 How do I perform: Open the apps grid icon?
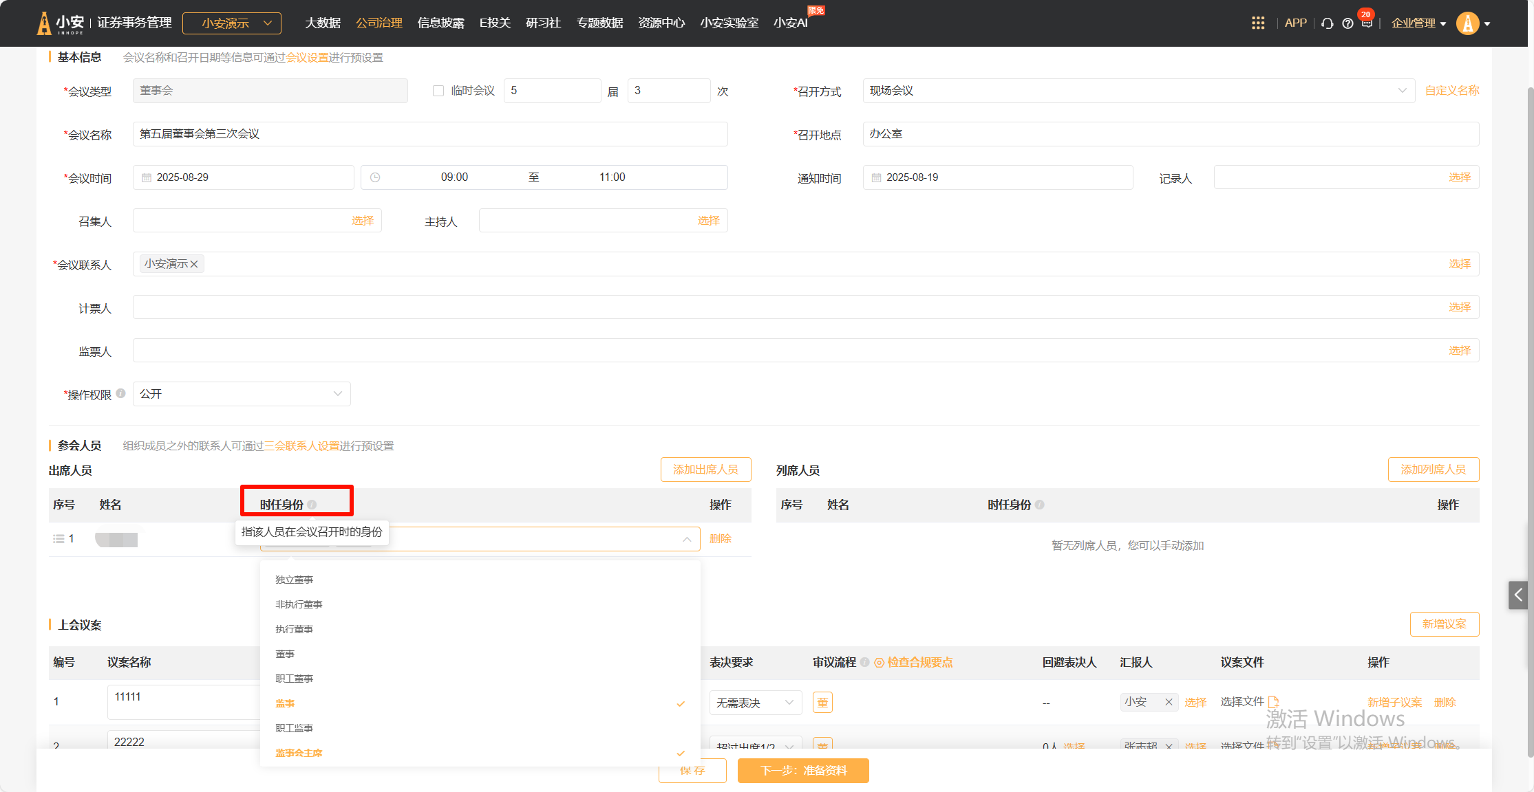click(x=1257, y=23)
